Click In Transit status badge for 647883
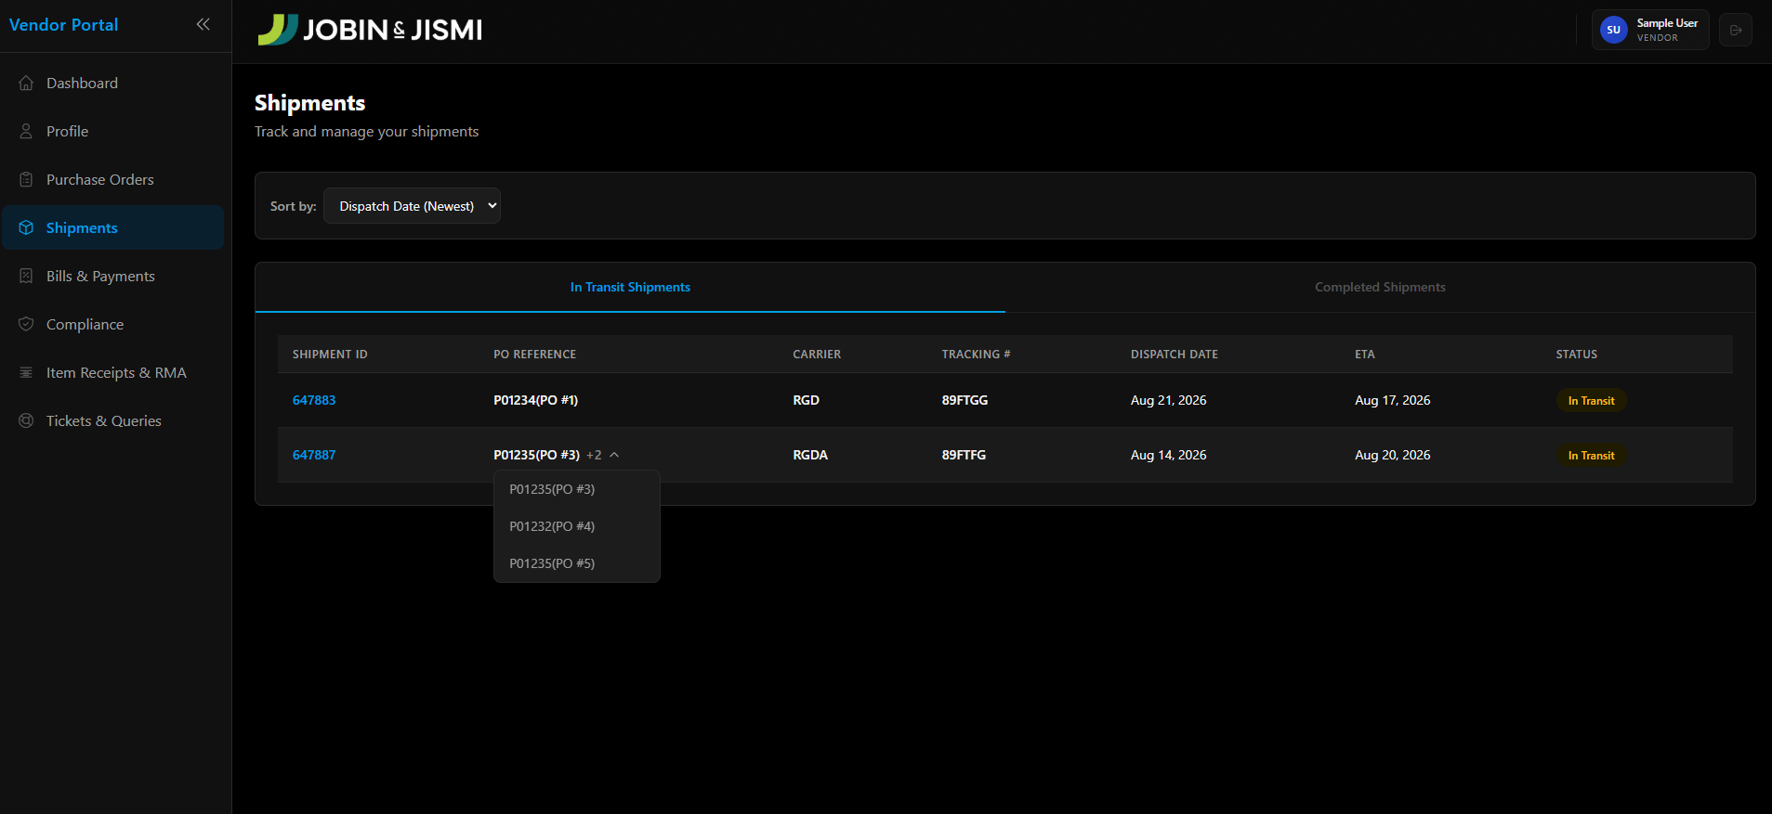This screenshot has height=814, width=1772. [1591, 401]
